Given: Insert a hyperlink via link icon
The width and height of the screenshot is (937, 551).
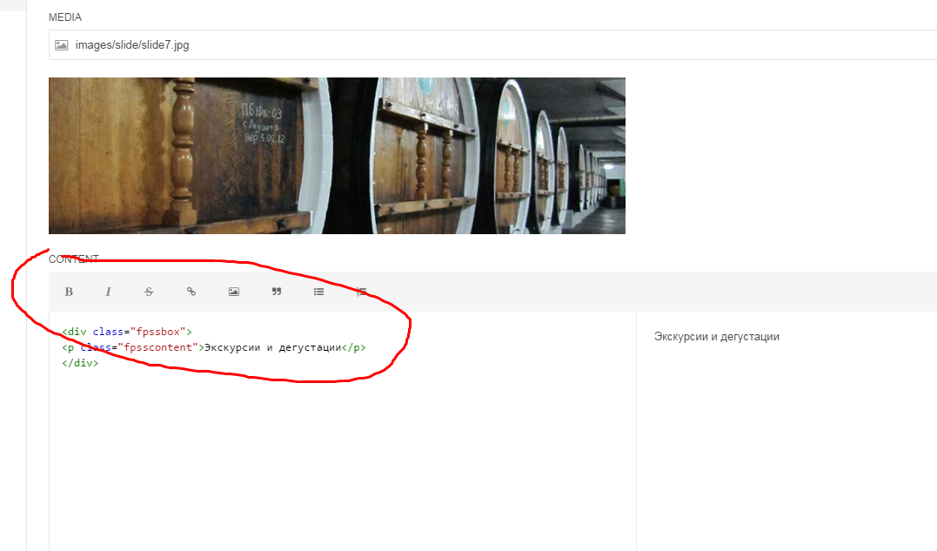Looking at the screenshot, I should (x=191, y=292).
